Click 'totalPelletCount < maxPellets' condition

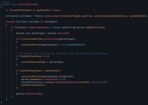[40, 71]
